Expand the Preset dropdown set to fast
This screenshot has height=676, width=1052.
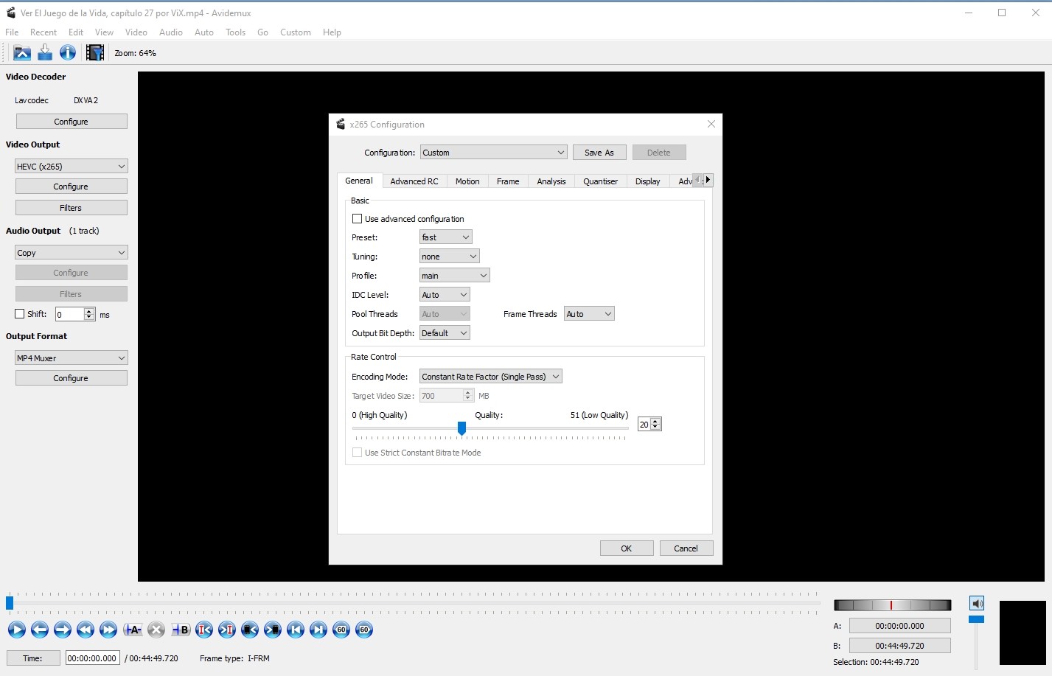[x=445, y=237]
